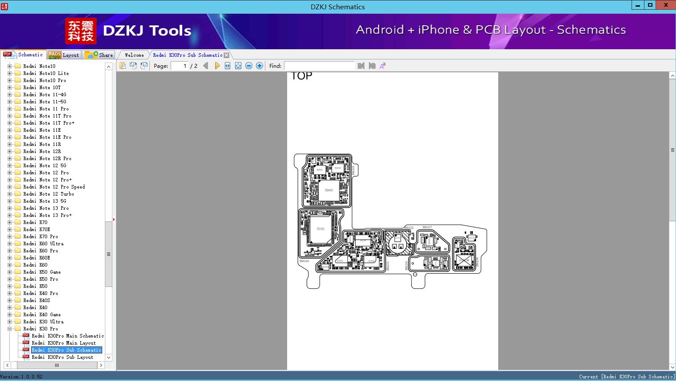Open Redmi K30Pro Main Layout file

tap(64, 343)
